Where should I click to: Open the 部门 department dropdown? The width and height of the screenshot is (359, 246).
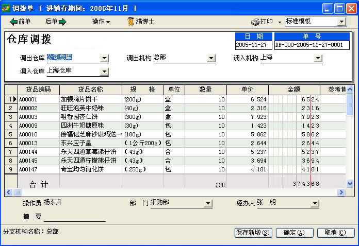208,203
